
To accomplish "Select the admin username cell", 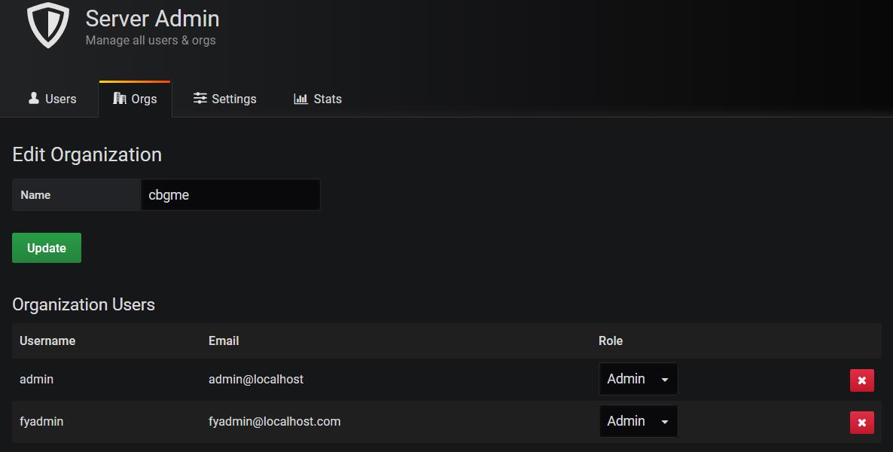I will (36, 379).
